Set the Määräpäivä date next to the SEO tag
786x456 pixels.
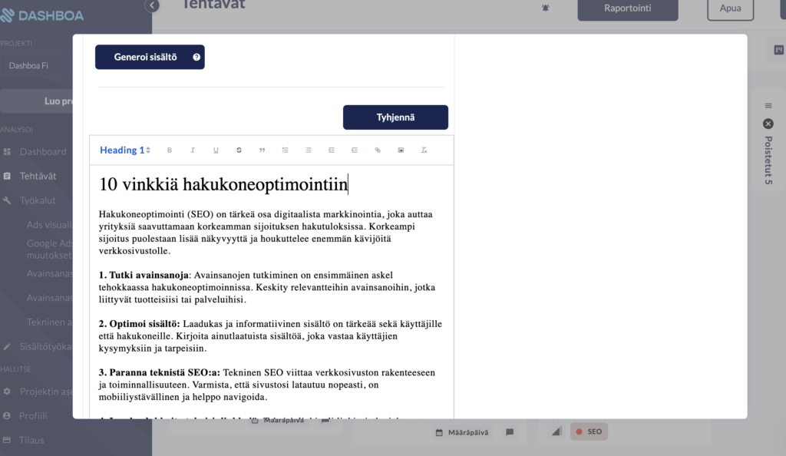(462, 432)
